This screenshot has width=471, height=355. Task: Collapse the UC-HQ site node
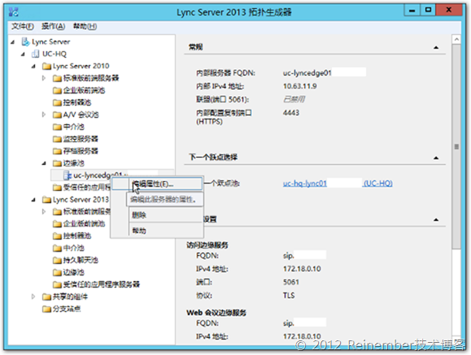coord(23,54)
